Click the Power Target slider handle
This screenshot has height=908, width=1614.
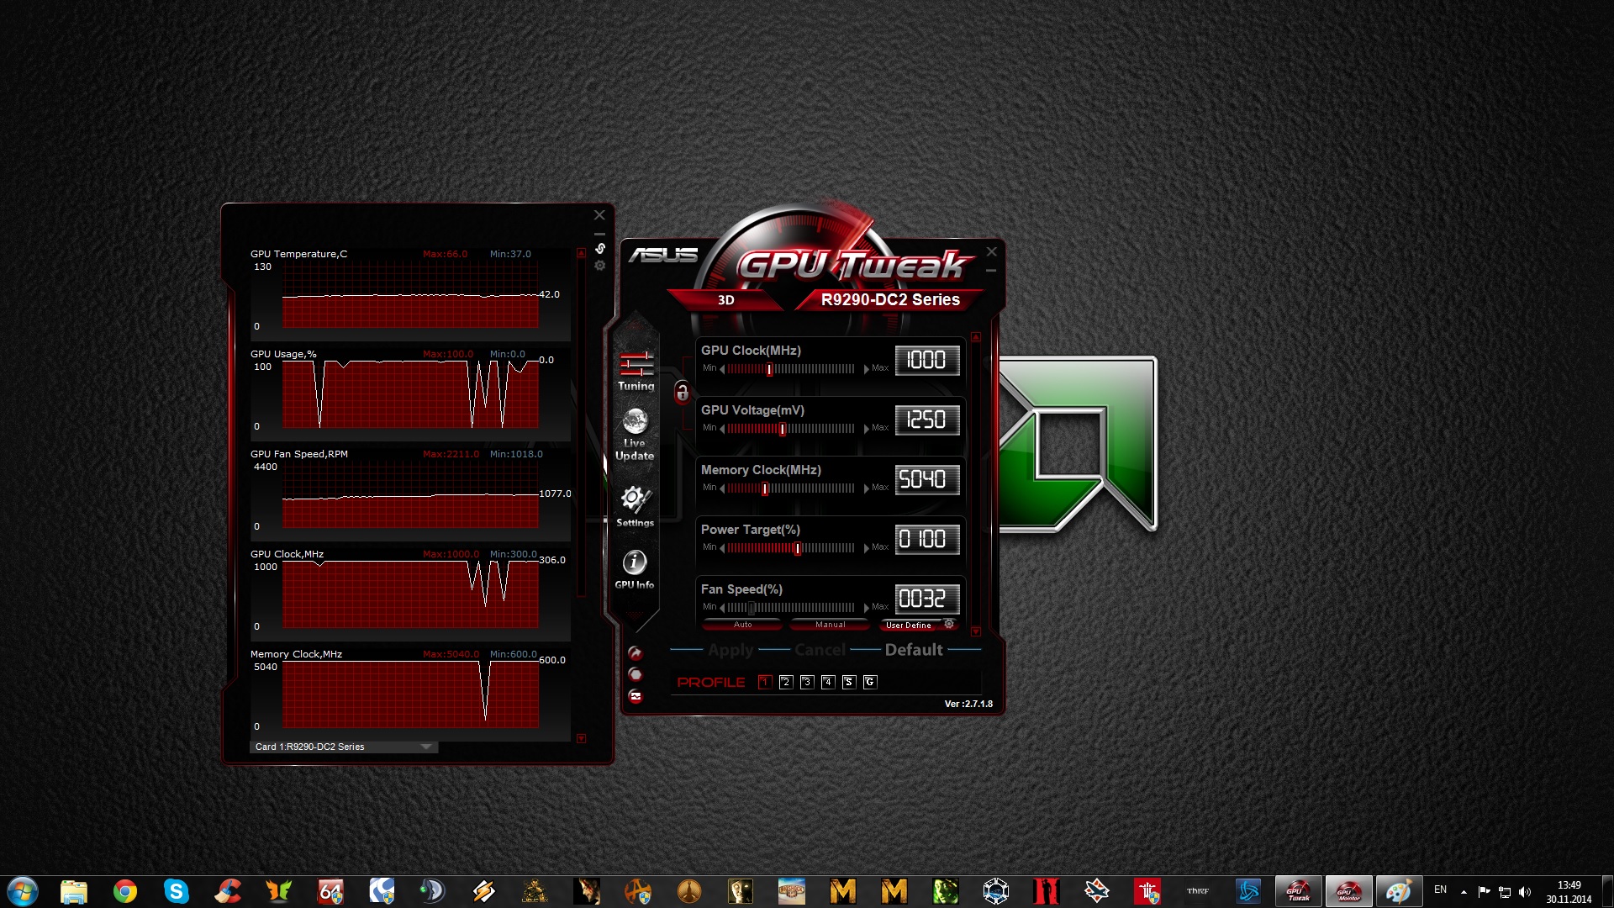pyautogui.click(x=797, y=548)
